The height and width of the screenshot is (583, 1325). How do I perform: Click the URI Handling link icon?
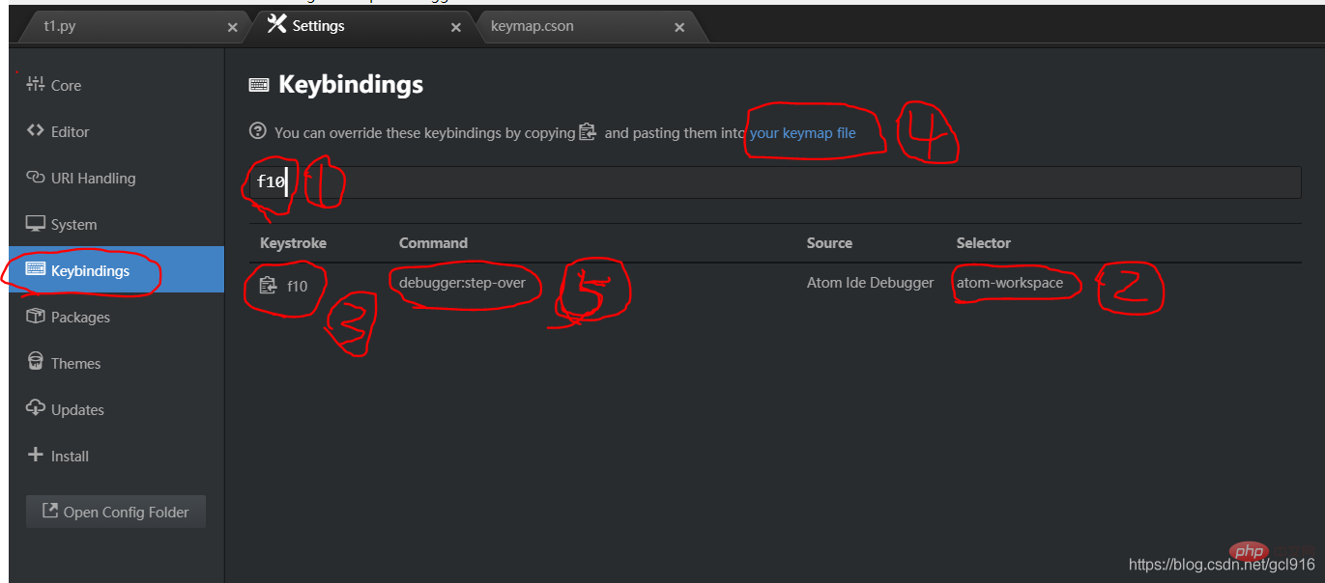35,178
